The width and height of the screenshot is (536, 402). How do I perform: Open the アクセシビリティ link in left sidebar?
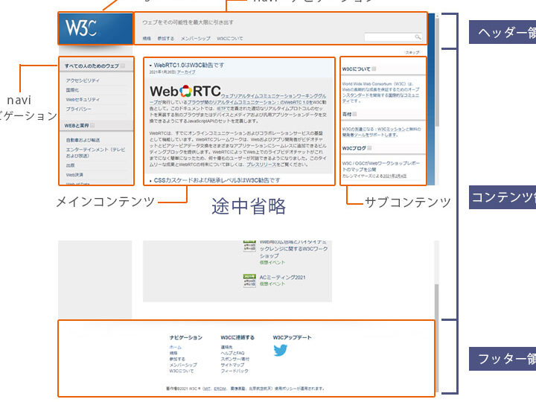(x=83, y=80)
